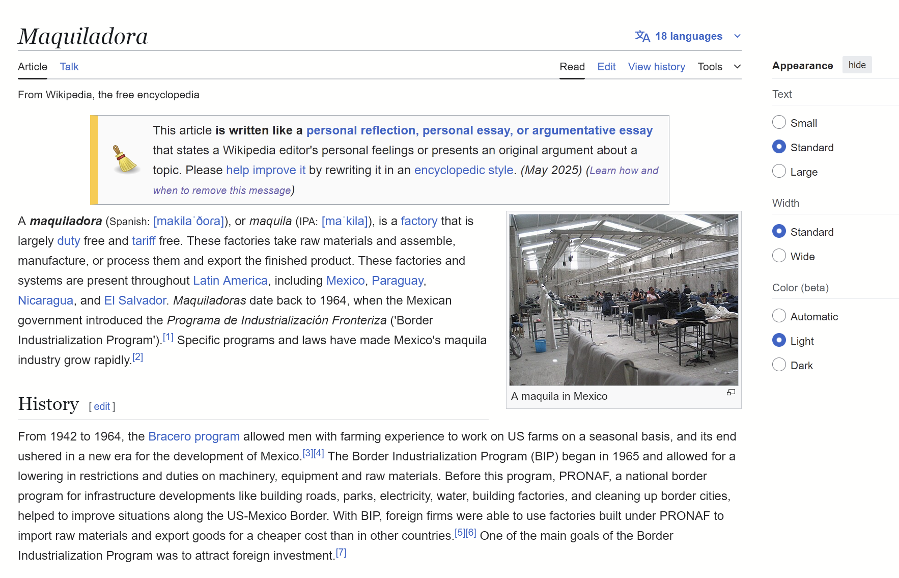The width and height of the screenshot is (899, 578).
Task: Jump to citation [1]
Action: point(168,337)
